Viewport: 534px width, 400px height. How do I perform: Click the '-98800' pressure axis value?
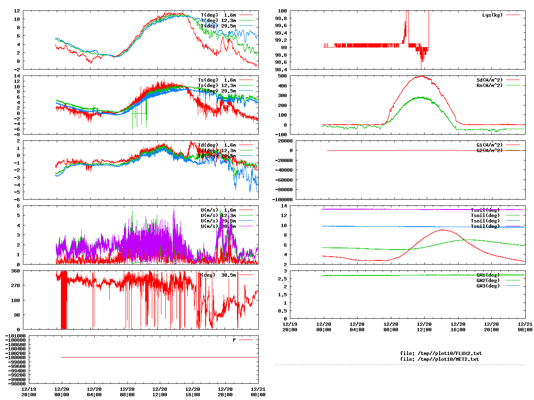17,384
